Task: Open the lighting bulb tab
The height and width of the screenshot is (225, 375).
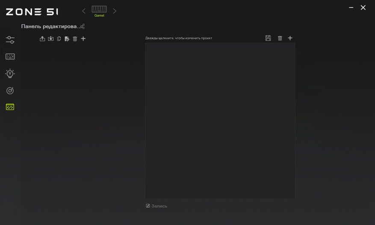Action: [x=10, y=74]
